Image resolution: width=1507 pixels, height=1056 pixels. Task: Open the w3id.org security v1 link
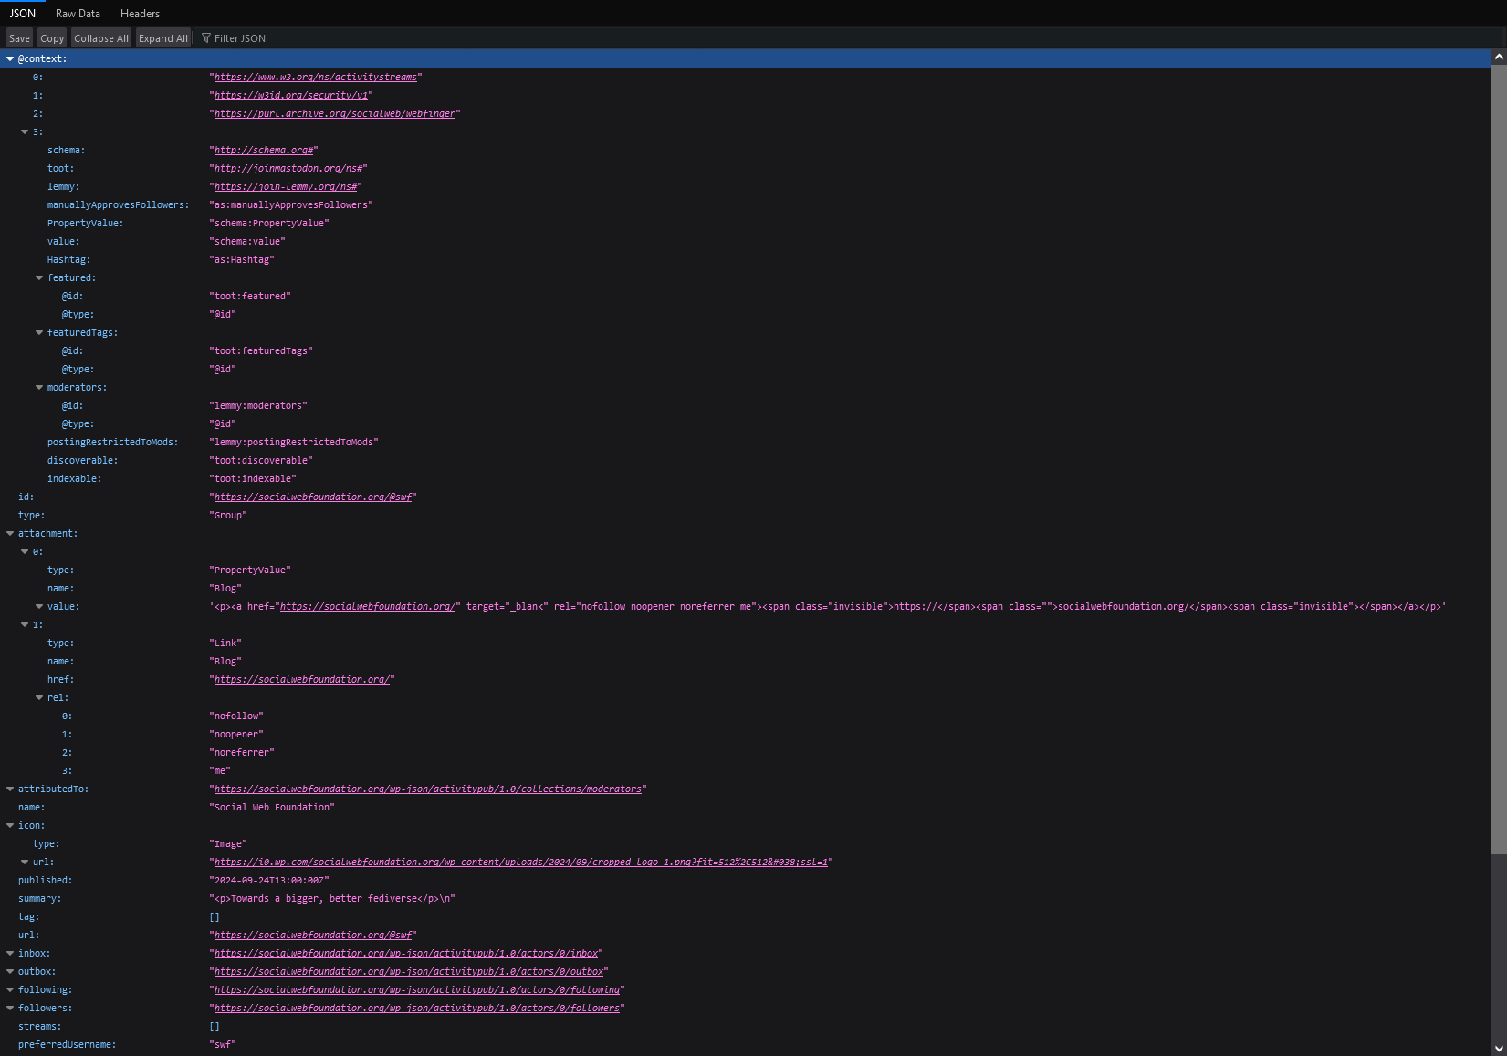pos(291,95)
